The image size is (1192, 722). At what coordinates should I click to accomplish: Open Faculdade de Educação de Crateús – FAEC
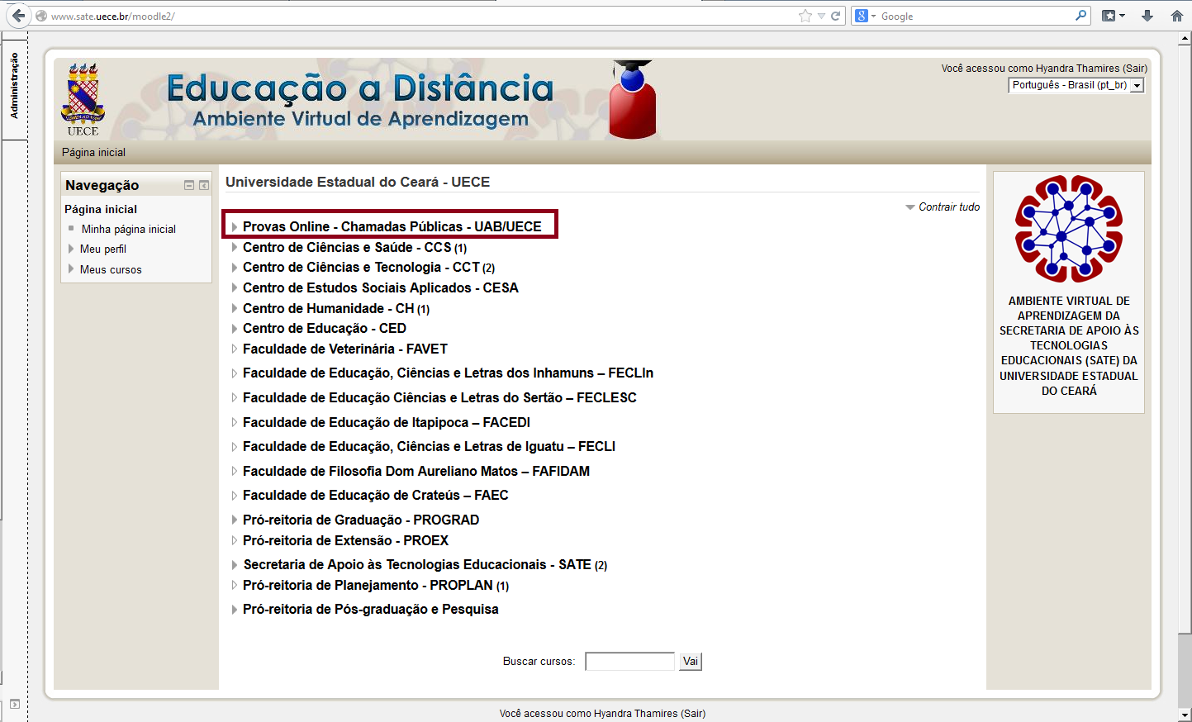(376, 495)
